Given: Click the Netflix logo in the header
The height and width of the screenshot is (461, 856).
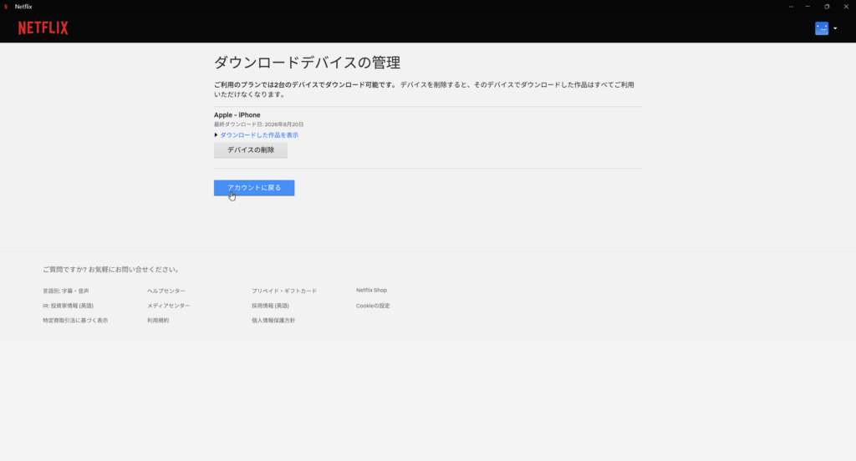Looking at the screenshot, I should click(43, 28).
